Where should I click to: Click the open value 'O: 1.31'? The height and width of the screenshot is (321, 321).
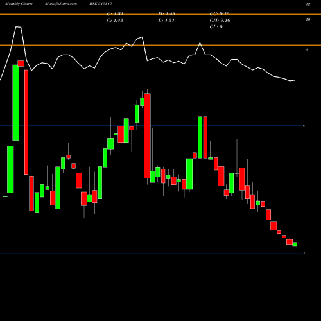tap(115, 14)
